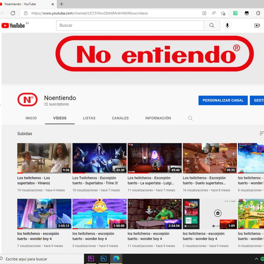Viewport: 264px width, 264px height.
Task: Click the Windows taskbar search box
Action: coord(42,259)
